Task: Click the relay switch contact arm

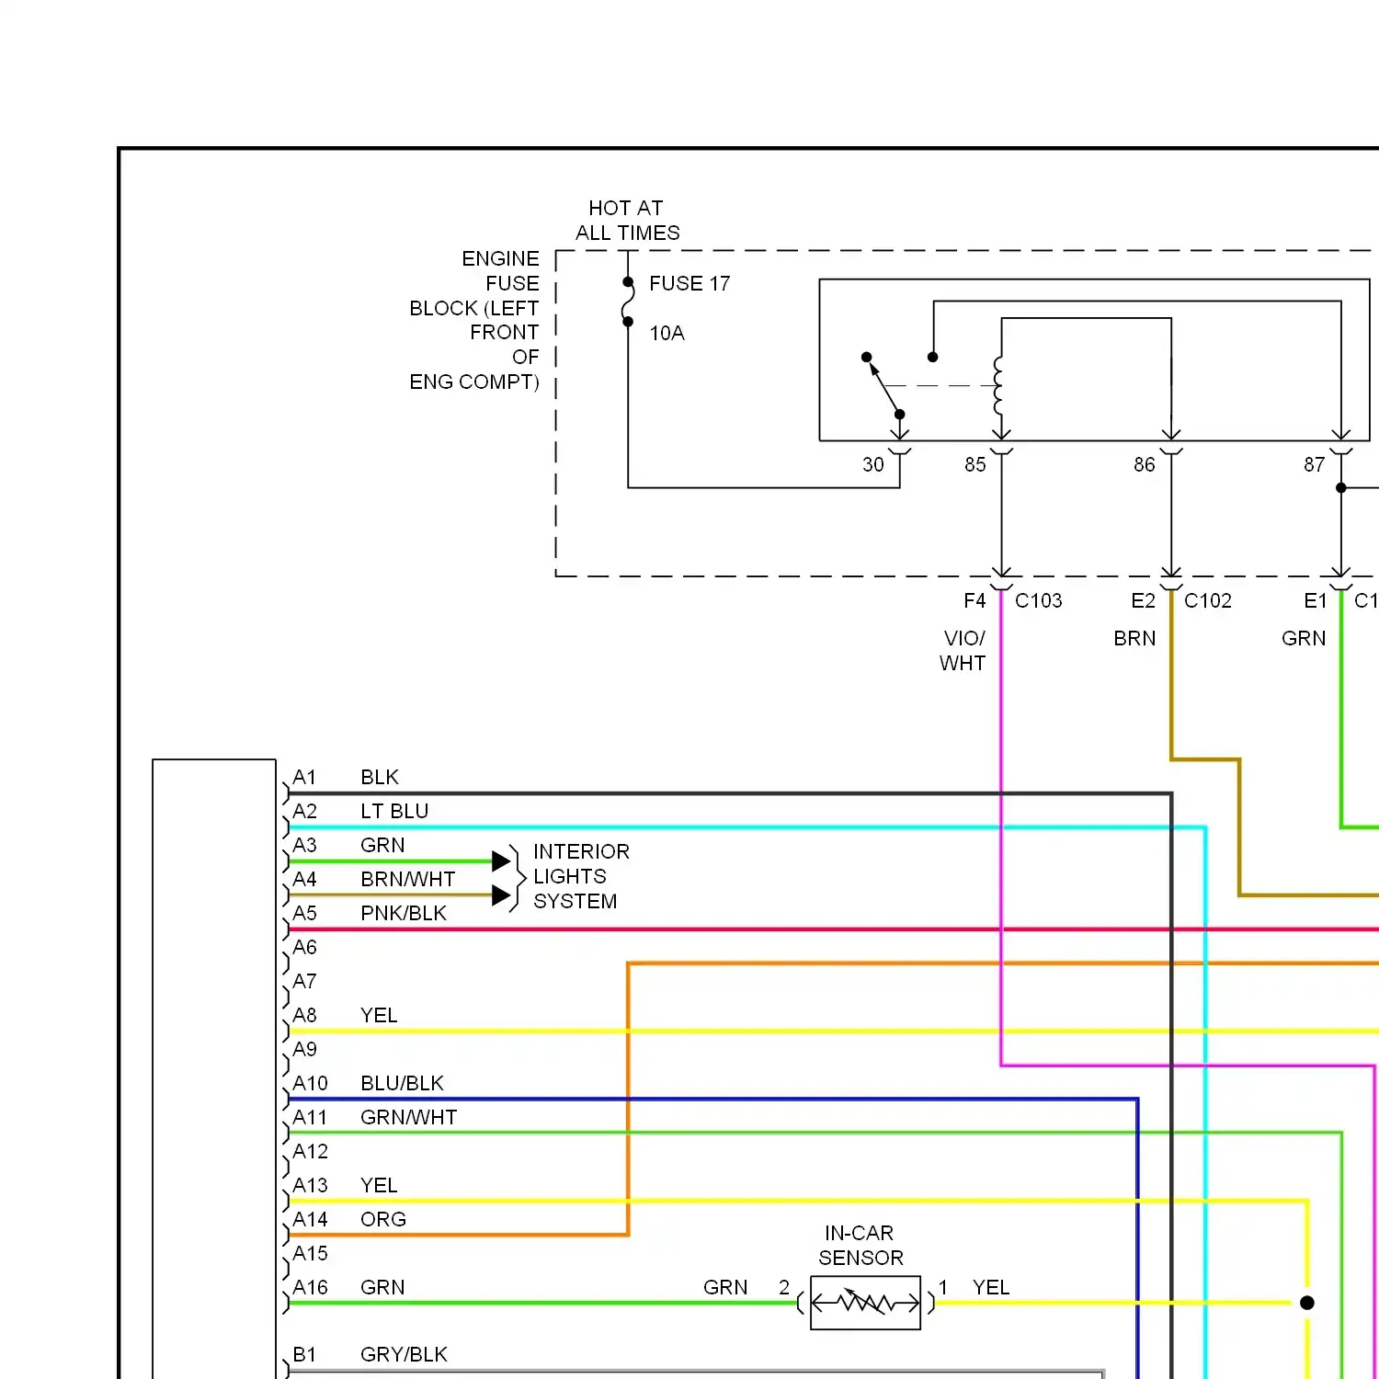Action: tap(883, 386)
